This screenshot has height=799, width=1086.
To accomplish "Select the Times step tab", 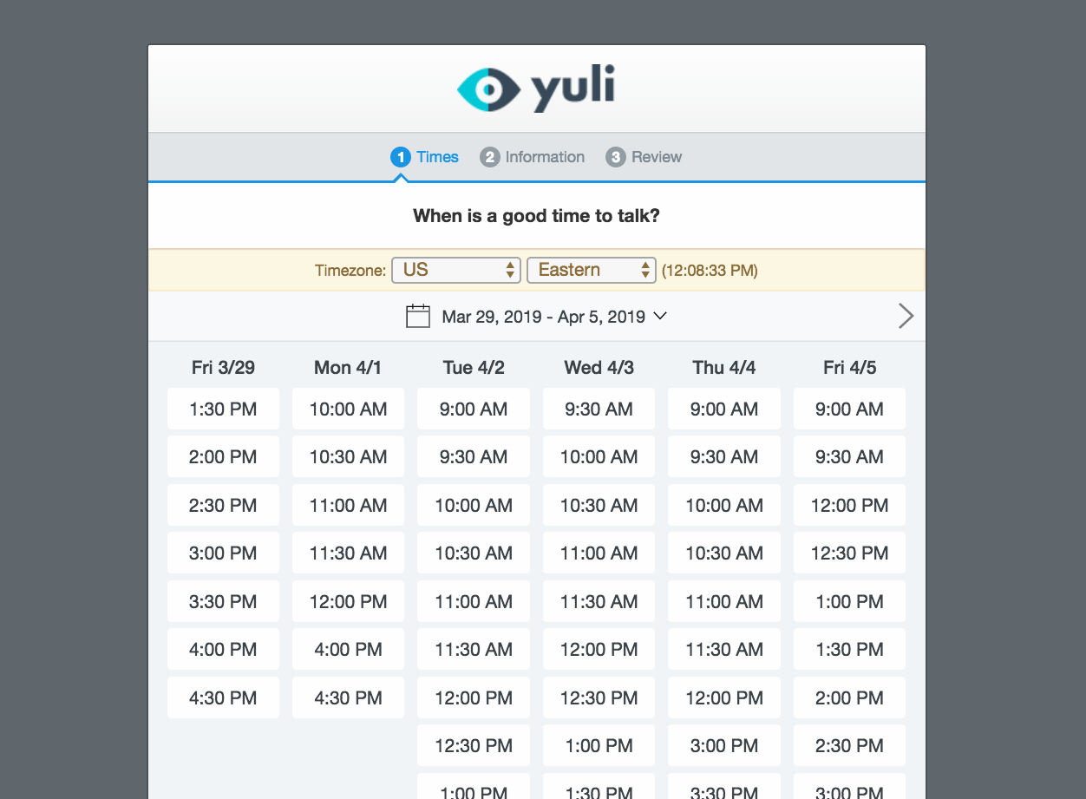I will 437,157.
